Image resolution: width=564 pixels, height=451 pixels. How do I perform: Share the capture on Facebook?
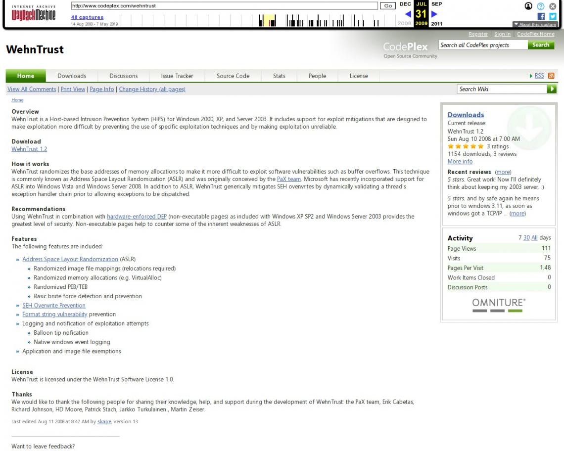[541, 16]
